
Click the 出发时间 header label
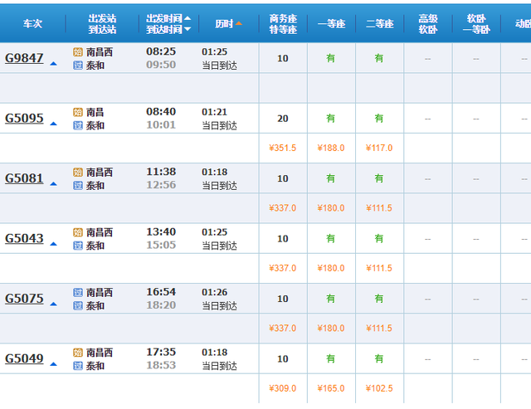tap(164, 18)
